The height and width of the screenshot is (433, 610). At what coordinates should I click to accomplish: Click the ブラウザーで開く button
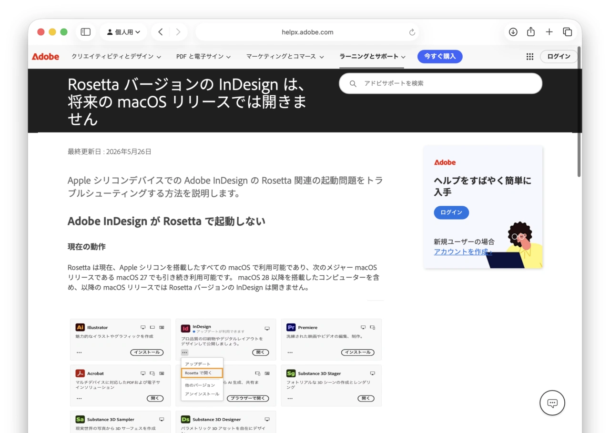[x=248, y=398]
